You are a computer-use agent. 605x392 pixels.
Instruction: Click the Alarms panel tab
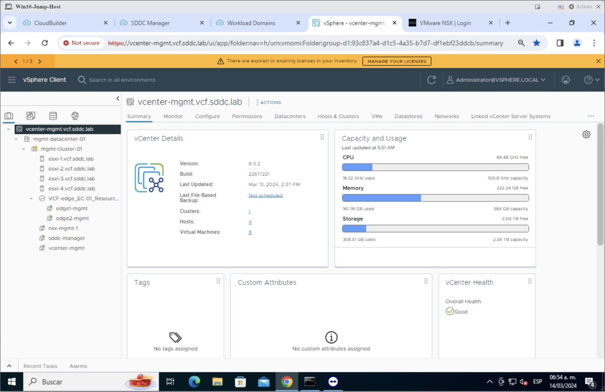(x=78, y=366)
